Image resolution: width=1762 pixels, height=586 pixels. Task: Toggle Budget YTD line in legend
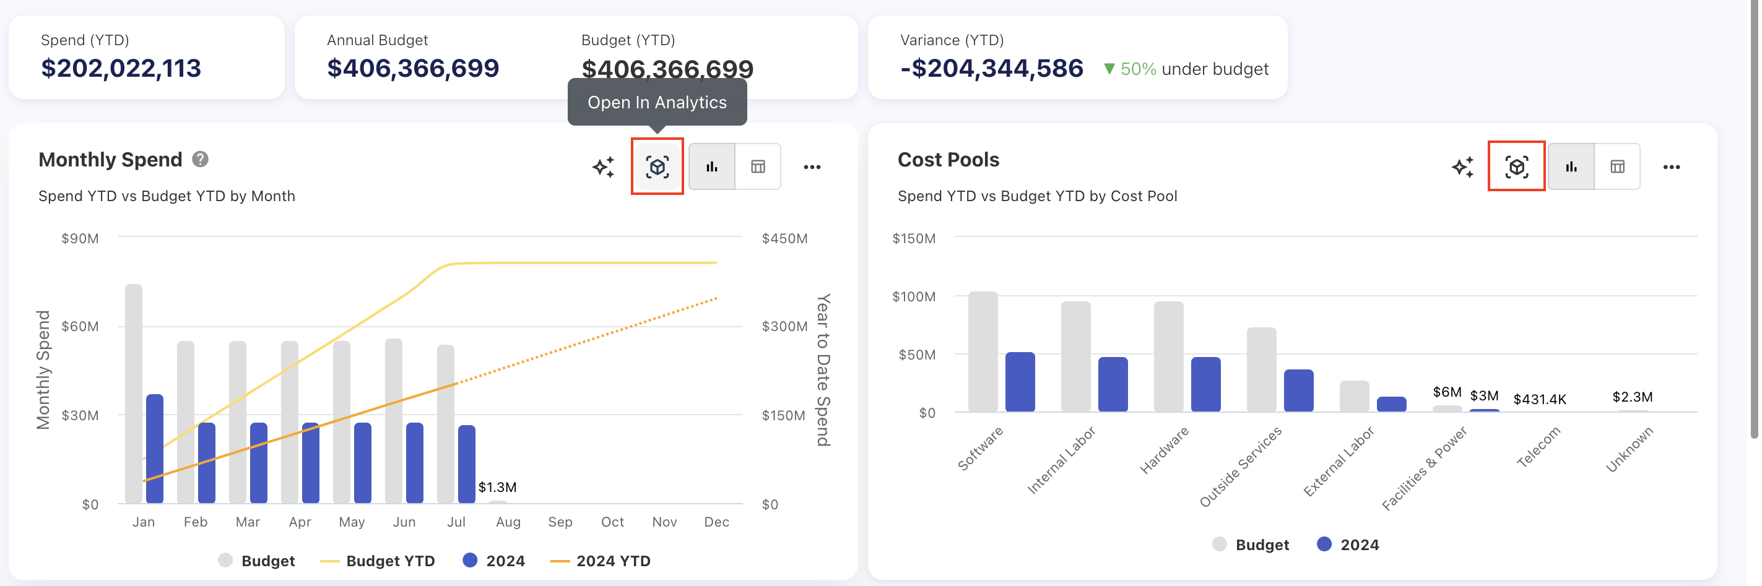tap(378, 561)
